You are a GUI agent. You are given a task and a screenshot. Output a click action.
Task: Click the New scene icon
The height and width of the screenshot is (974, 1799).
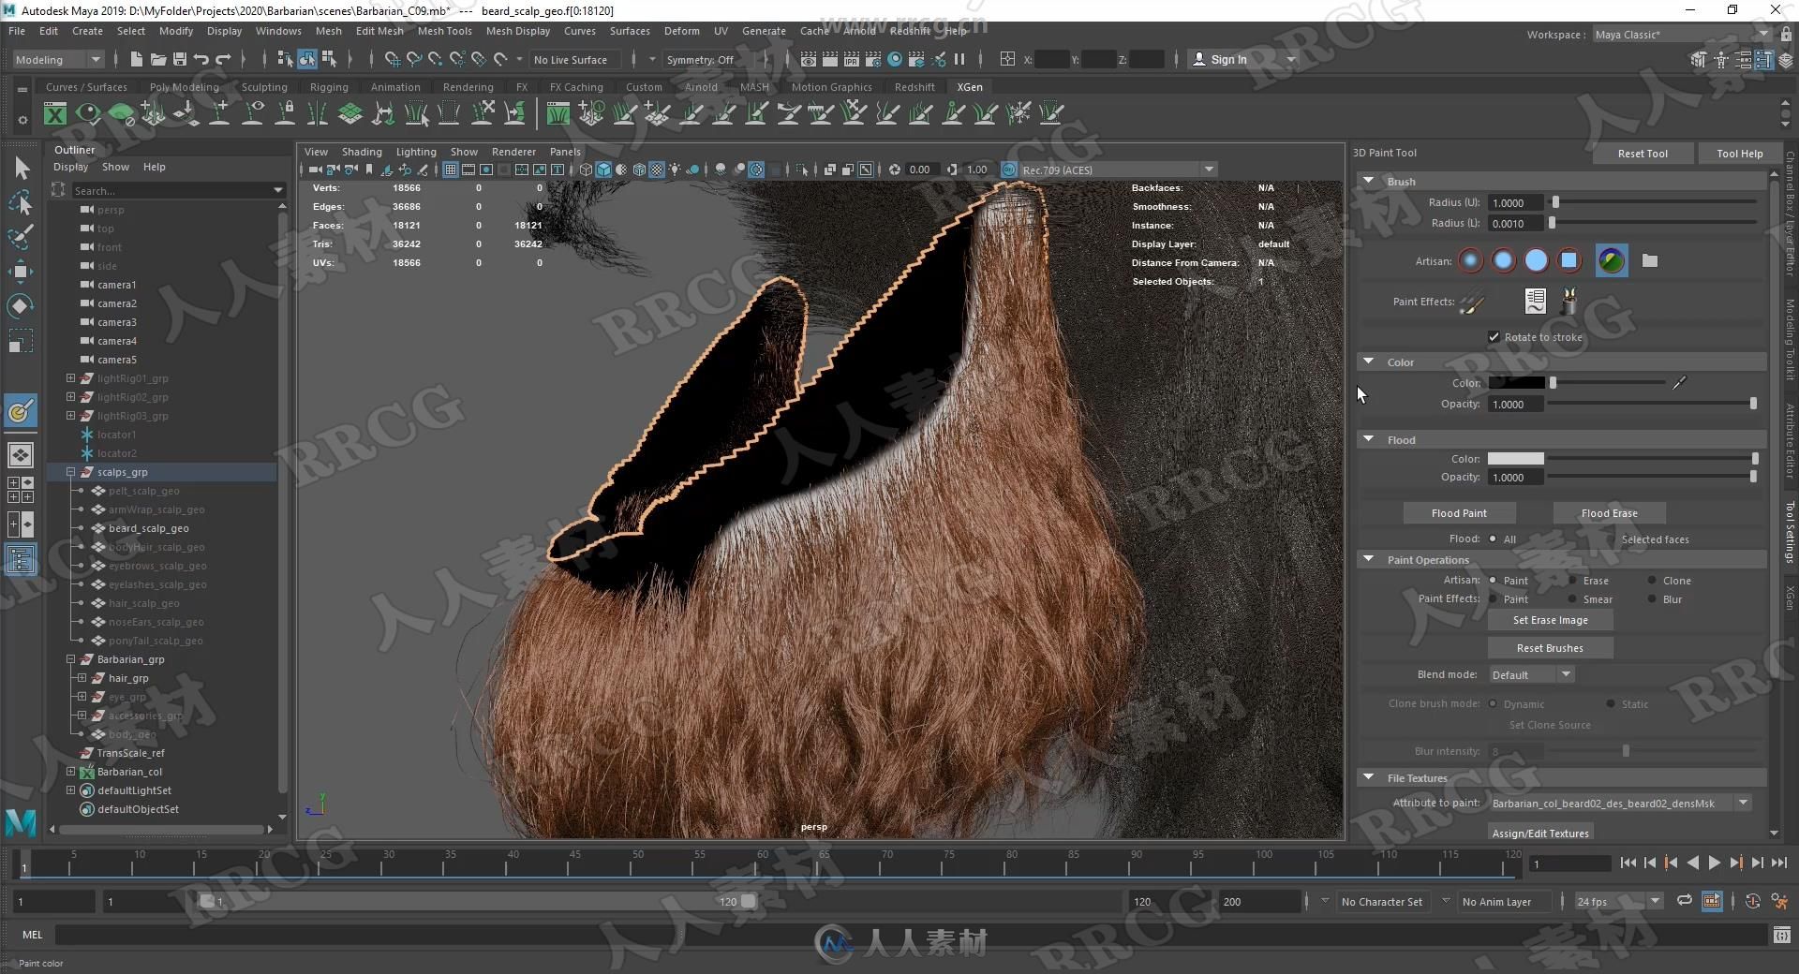tap(137, 59)
